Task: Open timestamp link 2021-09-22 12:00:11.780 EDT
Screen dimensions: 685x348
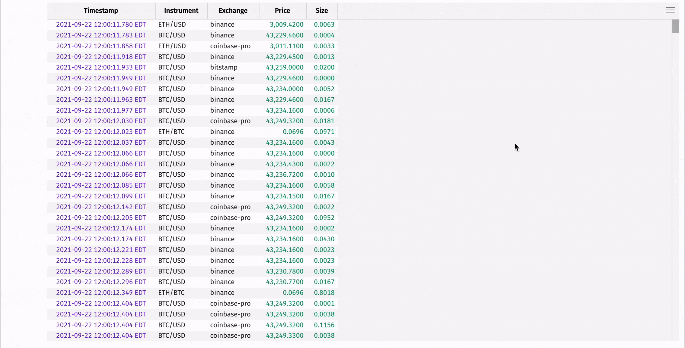Action: 101,24
